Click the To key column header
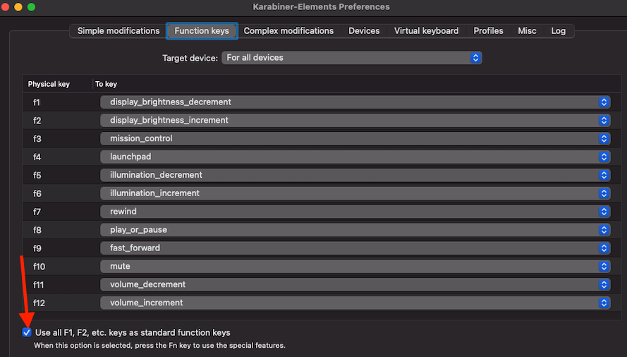 [x=106, y=84]
